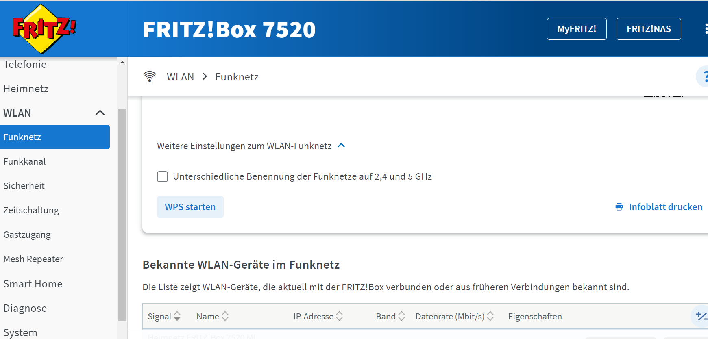Start WPS with WPS starten button

pos(190,207)
